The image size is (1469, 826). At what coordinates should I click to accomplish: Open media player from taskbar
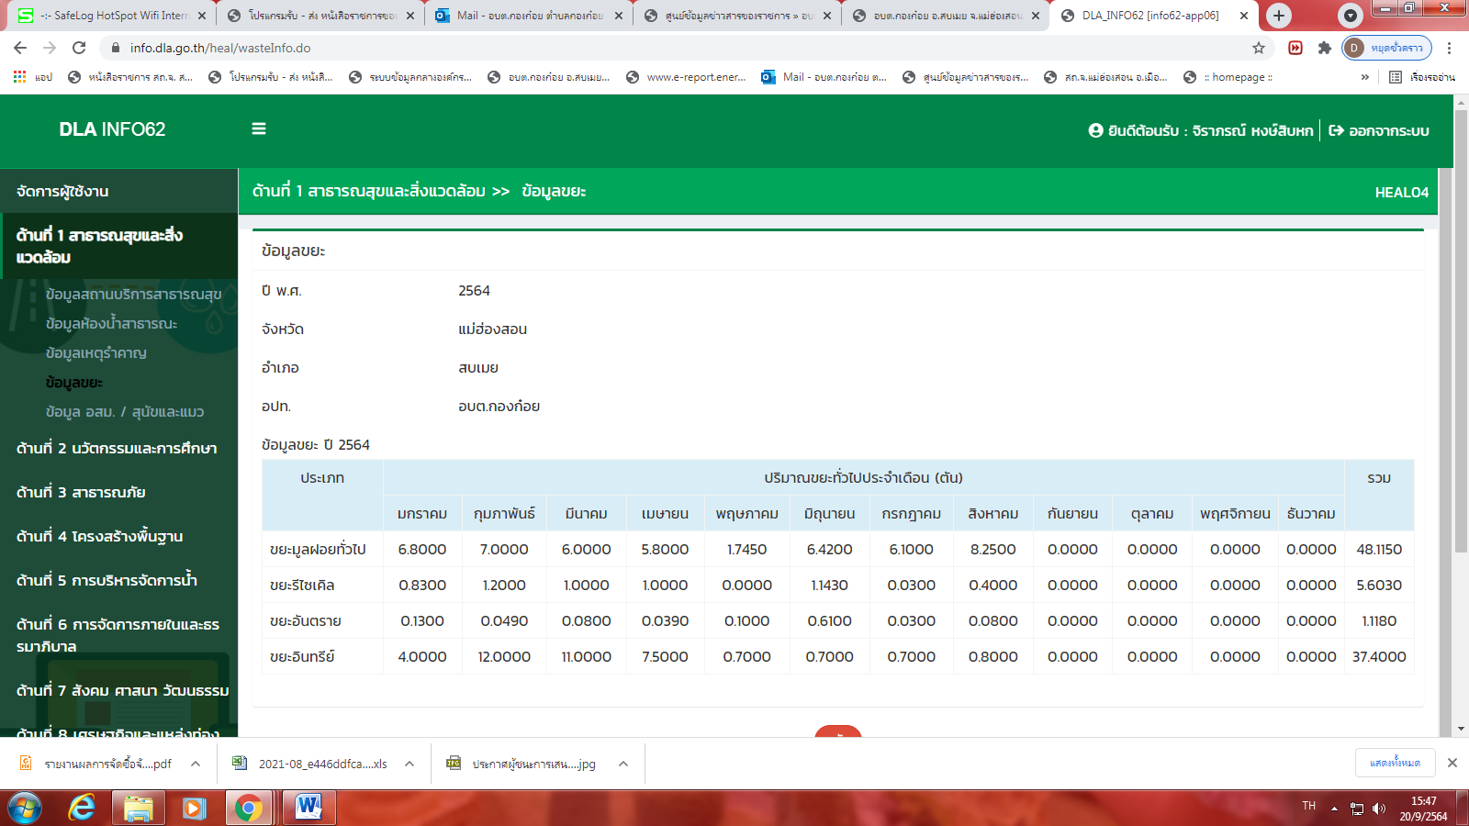coord(193,808)
